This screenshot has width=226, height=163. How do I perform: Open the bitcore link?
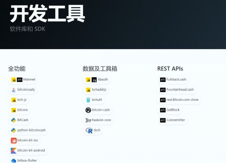tap(23, 110)
